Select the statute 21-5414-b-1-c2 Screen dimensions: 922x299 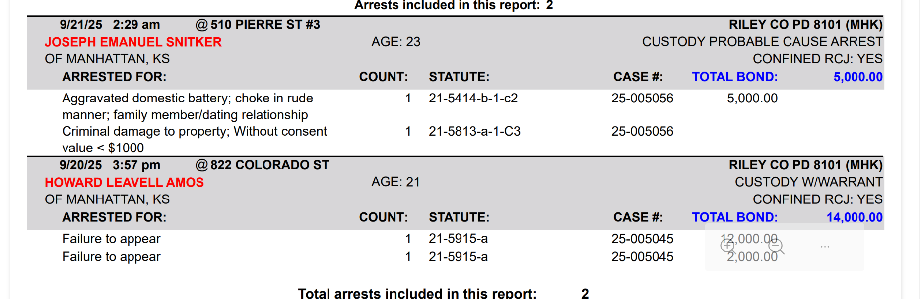473,99
